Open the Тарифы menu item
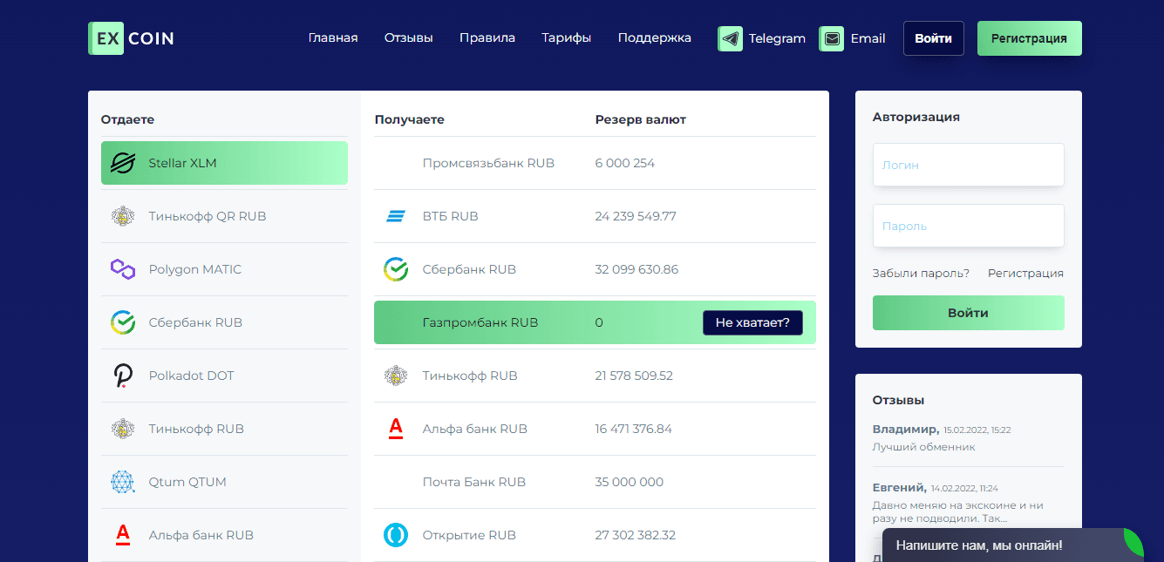The height and width of the screenshot is (562, 1164). coord(566,37)
